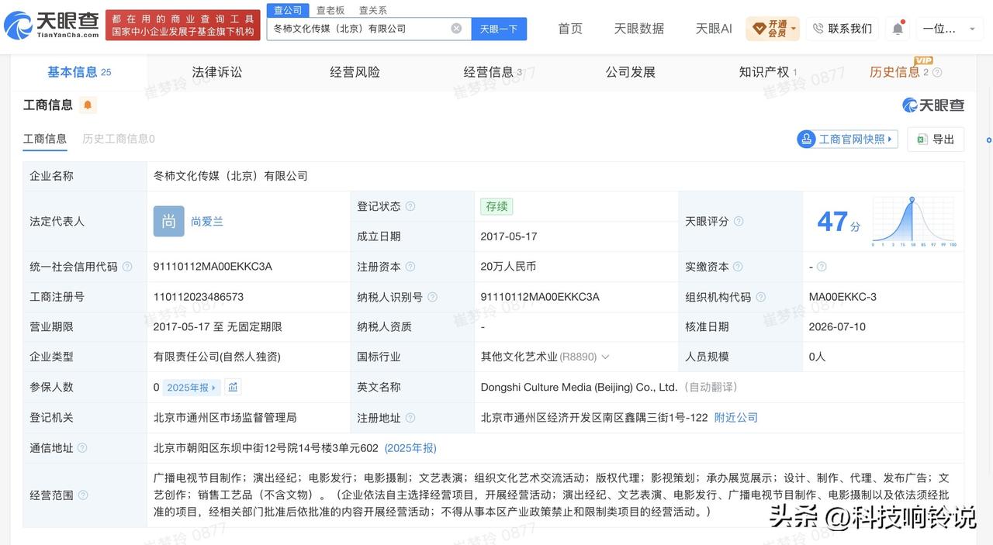Open the 历史信息 VIP tab
Viewport: 993px width, 545px height.
point(898,72)
